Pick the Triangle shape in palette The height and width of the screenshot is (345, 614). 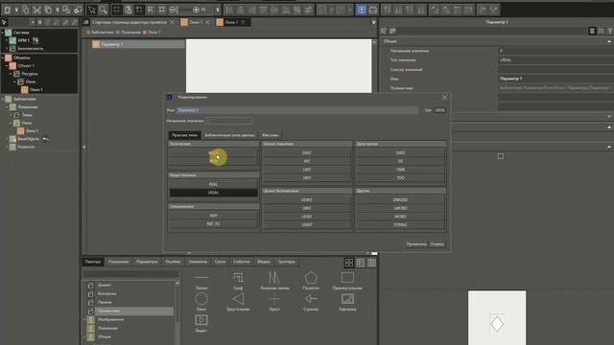click(238, 302)
